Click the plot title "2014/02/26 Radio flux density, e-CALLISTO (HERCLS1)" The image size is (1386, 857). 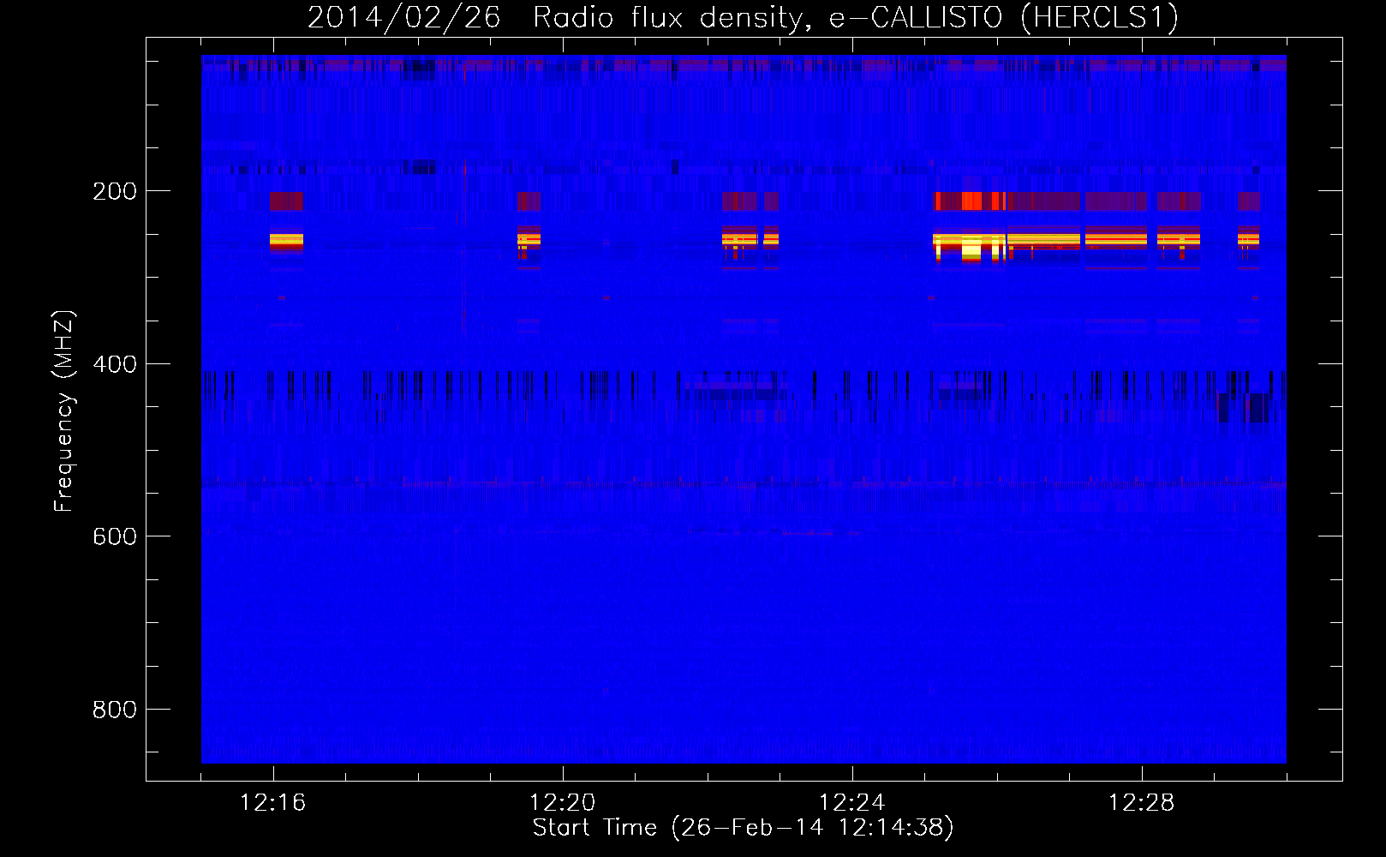coord(743,17)
